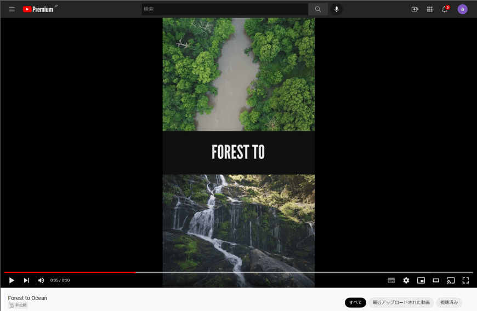This screenshot has width=477, height=311.
Task: Open the YouTube apps grid
Action: click(x=429, y=9)
